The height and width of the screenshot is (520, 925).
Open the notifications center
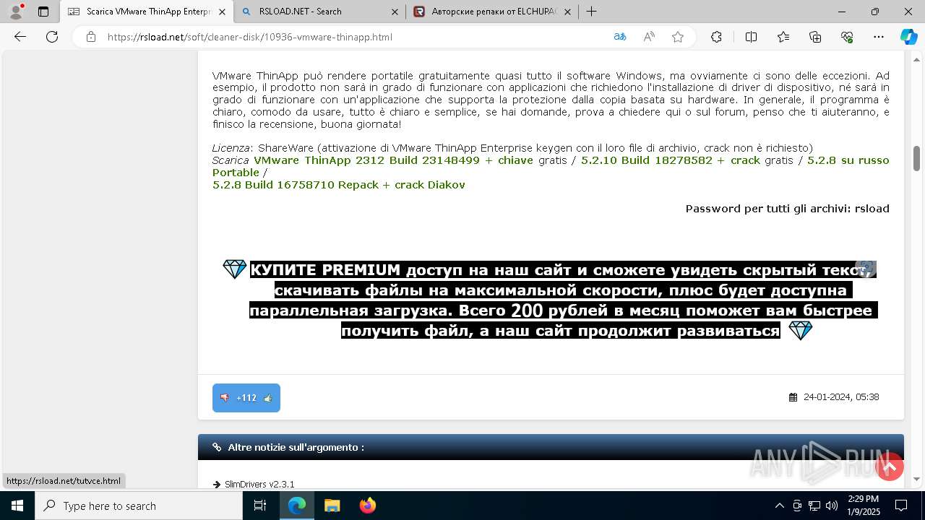pos(901,506)
